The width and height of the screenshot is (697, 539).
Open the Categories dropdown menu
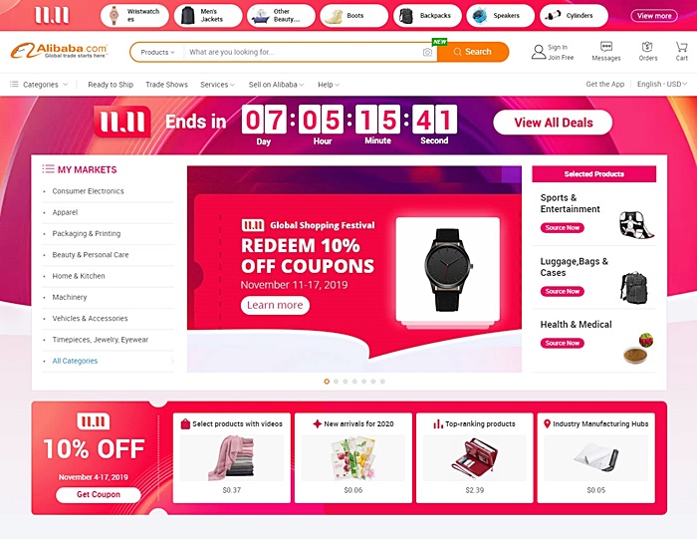pos(39,85)
